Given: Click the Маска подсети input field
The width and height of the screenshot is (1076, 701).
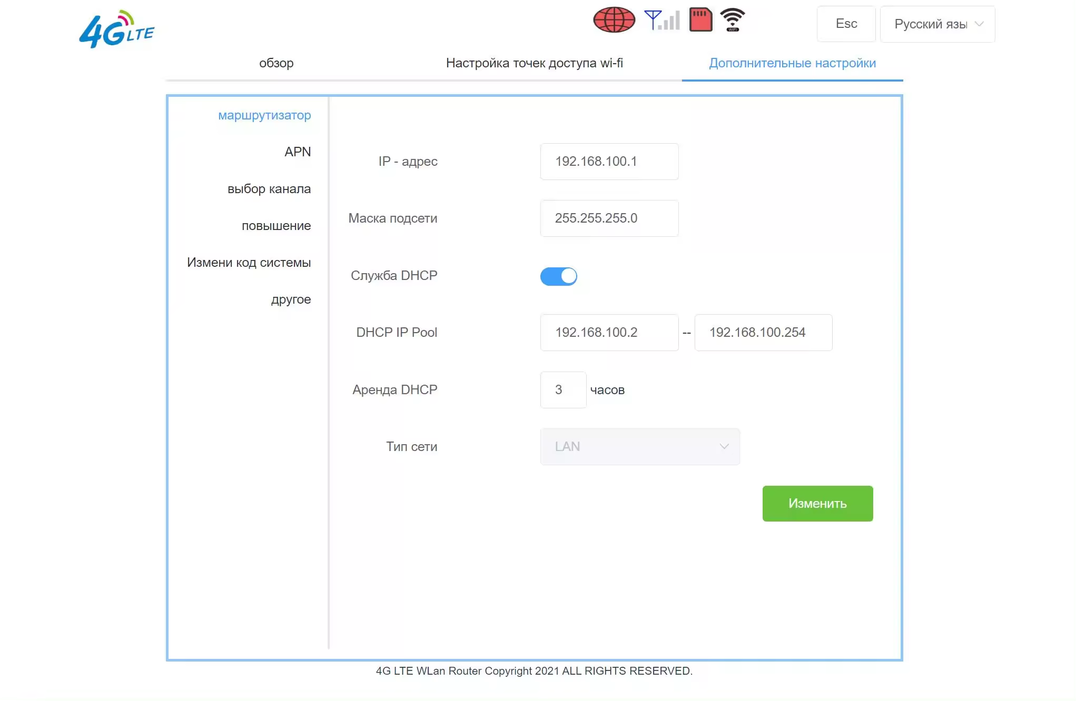Looking at the screenshot, I should (x=609, y=218).
